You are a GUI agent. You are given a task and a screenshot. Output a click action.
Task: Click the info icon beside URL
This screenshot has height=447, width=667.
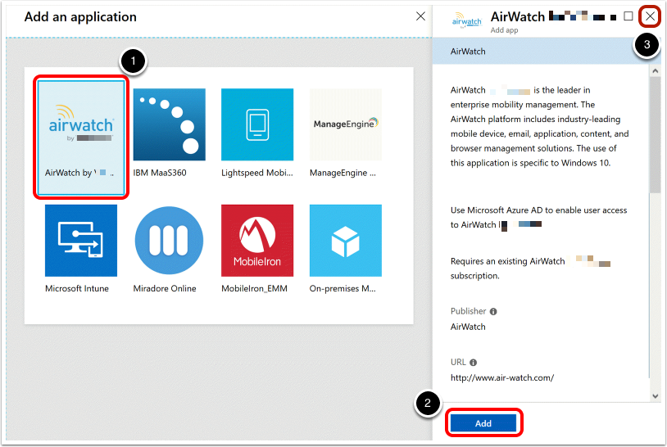coord(474,363)
